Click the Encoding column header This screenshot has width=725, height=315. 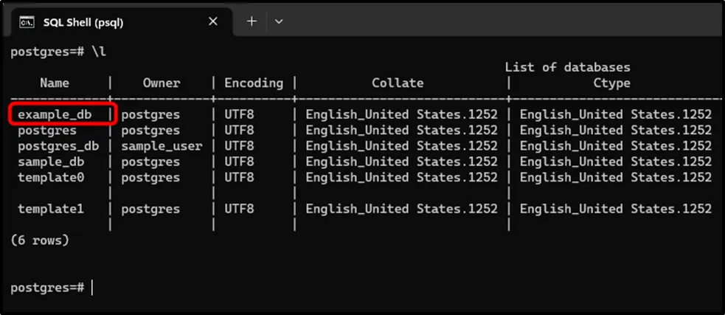[254, 83]
